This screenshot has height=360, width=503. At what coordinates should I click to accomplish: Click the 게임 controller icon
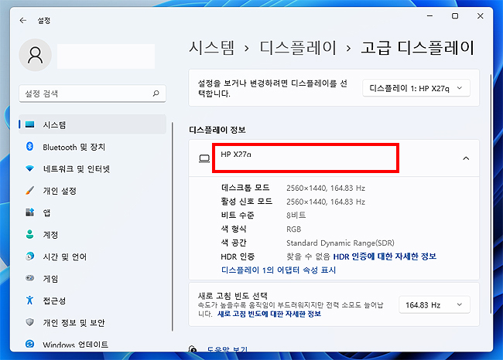30,278
